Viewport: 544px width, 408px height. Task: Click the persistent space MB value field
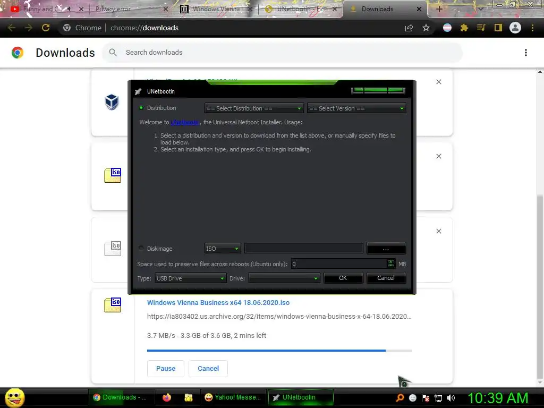coord(338,264)
